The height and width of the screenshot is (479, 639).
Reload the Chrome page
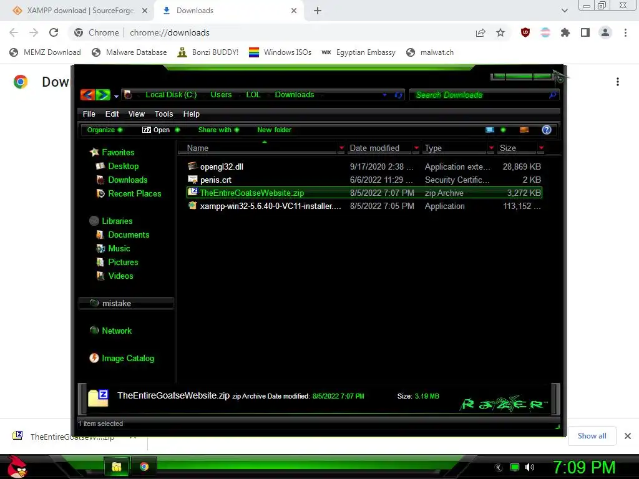pyautogui.click(x=54, y=32)
